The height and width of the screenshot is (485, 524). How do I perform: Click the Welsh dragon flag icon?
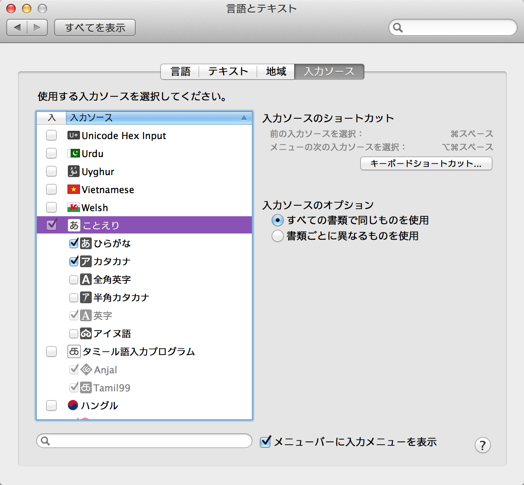(73, 208)
